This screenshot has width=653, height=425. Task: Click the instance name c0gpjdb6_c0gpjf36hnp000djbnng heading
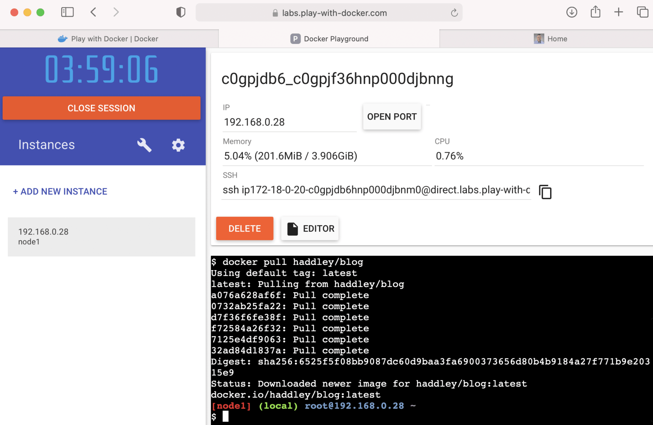tap(337, 79)
